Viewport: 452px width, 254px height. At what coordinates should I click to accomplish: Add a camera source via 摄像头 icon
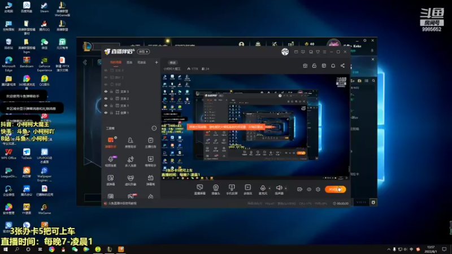coord(216,190)
